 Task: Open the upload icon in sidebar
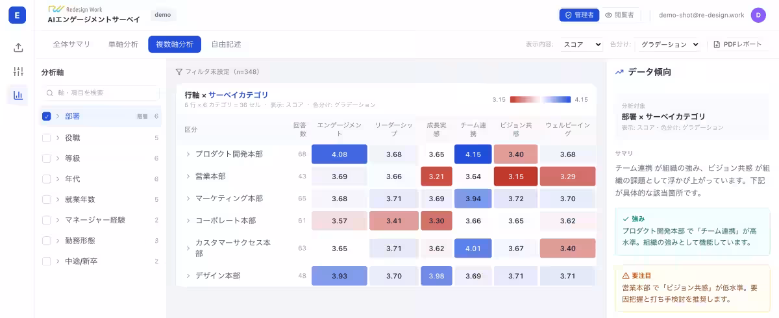(x=18, y=47)
